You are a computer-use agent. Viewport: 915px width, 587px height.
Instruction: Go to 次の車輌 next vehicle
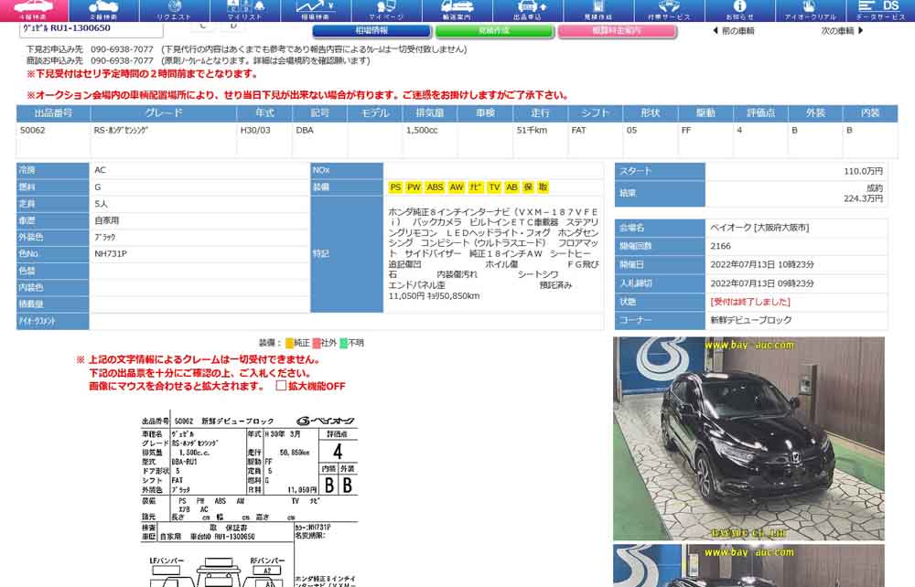(x=842, y=31)
